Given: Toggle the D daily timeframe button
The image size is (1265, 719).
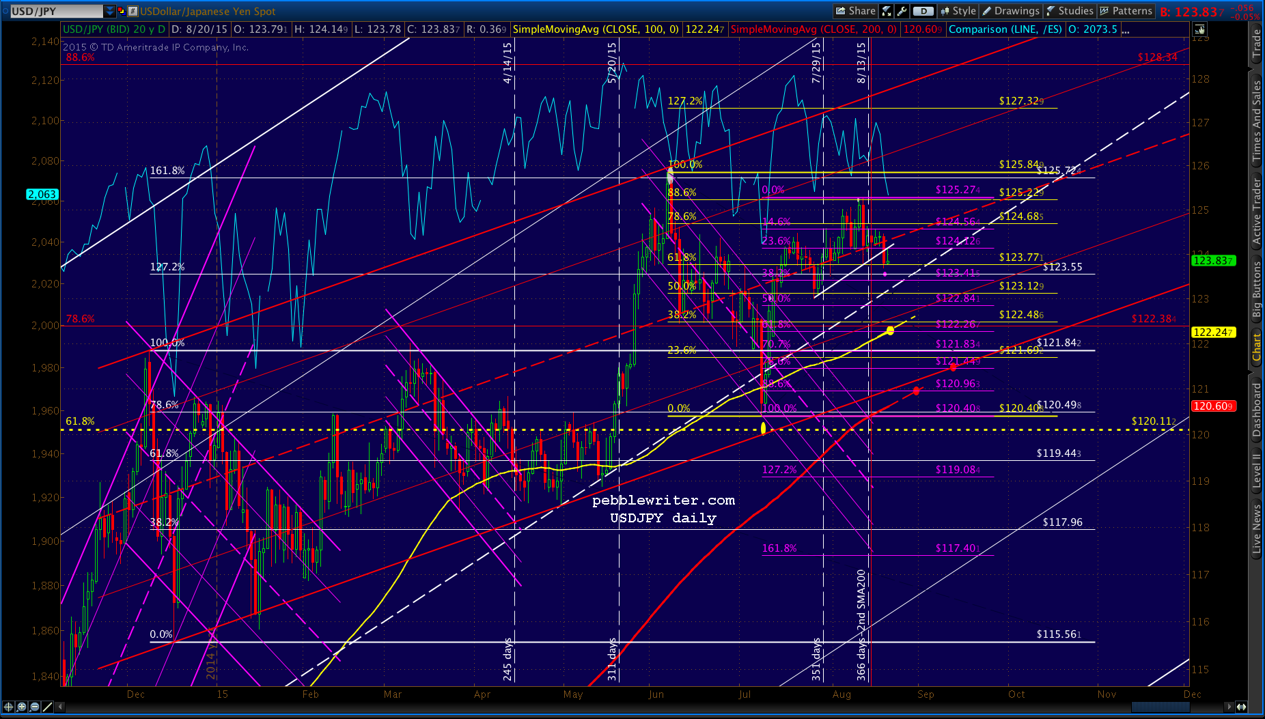Looking at the screenshot, I should (x=923, y=11).
